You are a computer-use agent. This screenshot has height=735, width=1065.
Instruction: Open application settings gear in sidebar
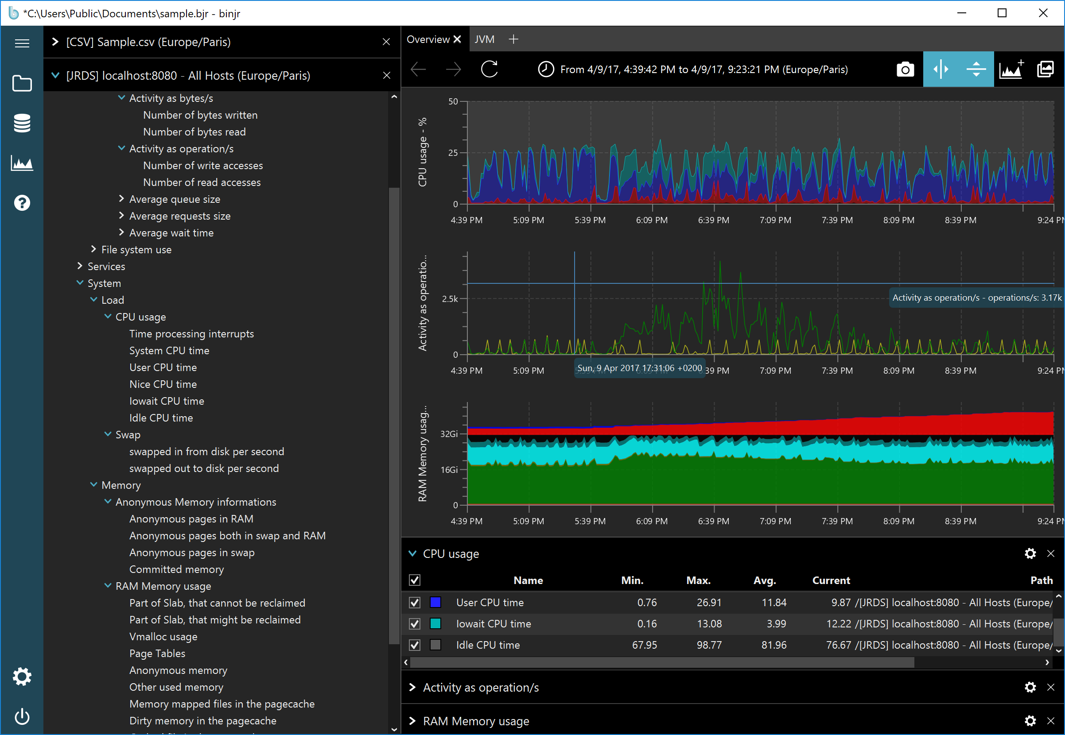[22, 677]
